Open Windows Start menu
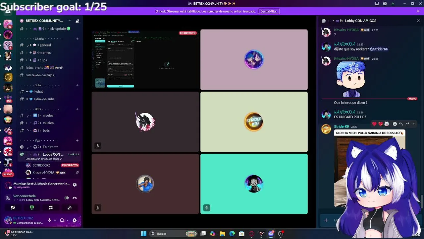 point(143,234)
